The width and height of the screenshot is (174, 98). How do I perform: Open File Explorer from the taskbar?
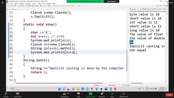(78, 89)
